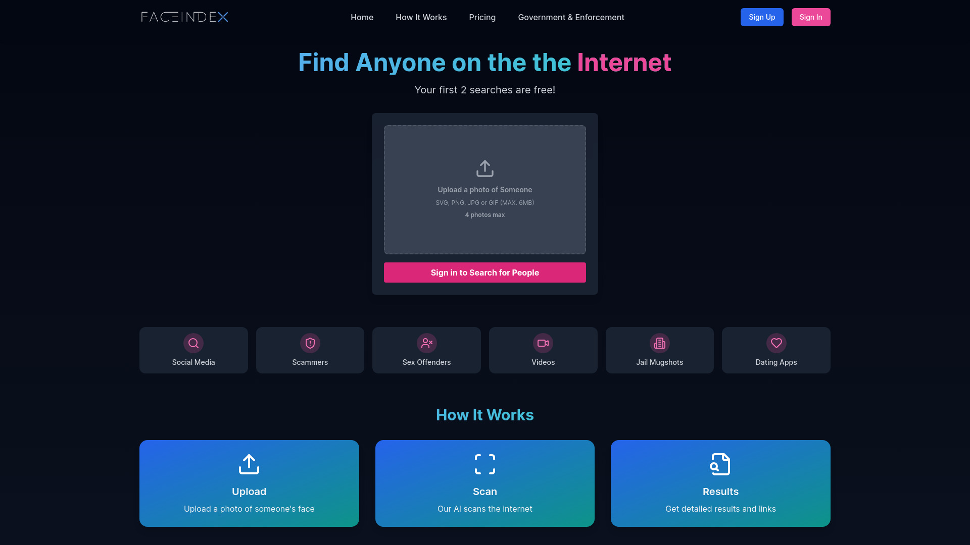Select the Upload step card

(249, 483)
